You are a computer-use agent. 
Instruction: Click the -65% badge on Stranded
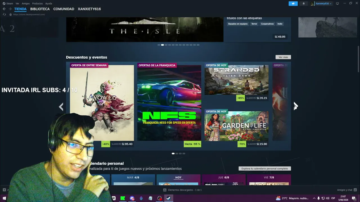[240, 98]
